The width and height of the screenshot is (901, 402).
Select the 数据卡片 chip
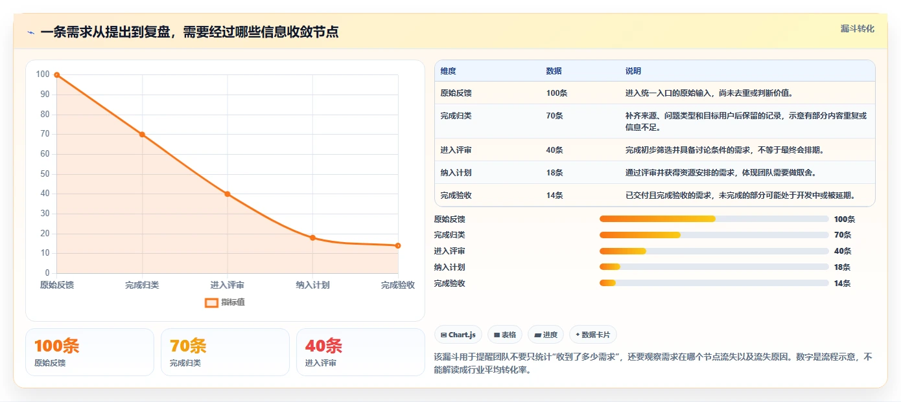pos(593,335)
